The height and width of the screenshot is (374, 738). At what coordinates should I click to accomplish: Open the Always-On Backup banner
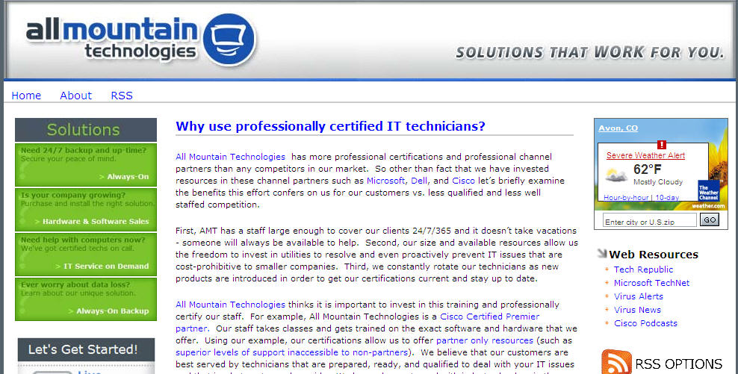(86, 299)
